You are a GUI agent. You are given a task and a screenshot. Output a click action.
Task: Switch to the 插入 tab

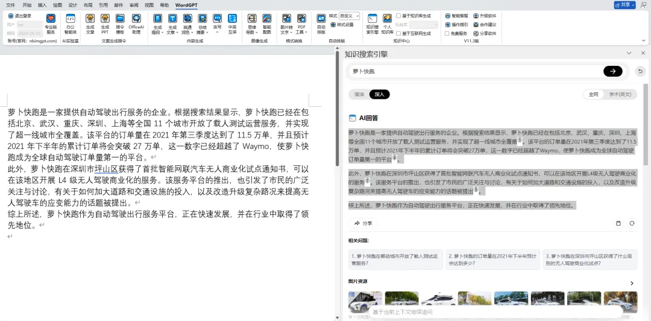click(42, 5)
